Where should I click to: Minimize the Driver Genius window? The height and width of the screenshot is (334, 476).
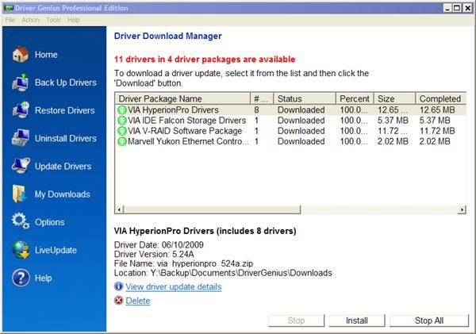(447, 8)
